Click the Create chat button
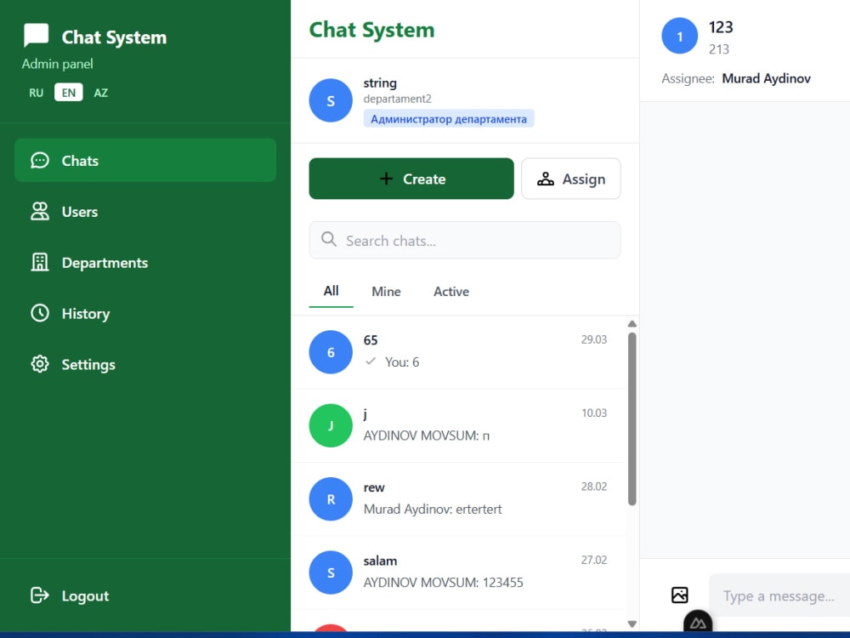The width and height of the screenshot is (850, 638). tap(411, 179)
